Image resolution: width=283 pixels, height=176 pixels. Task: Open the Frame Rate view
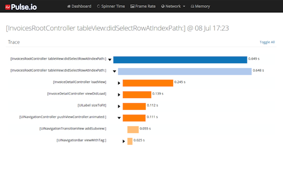[x=143, y=6]
